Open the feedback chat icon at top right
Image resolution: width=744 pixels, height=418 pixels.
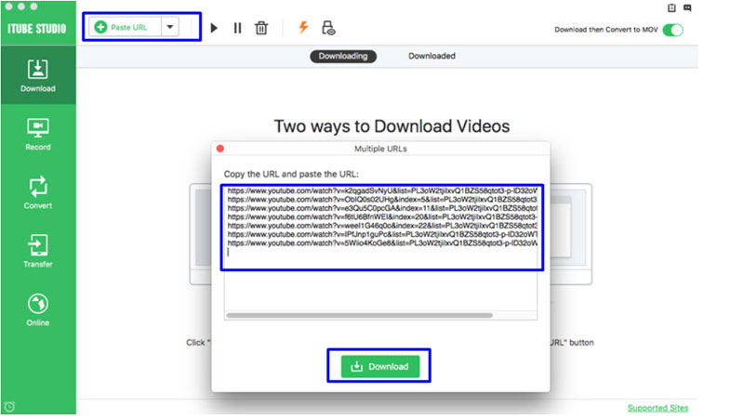[687, 7]
